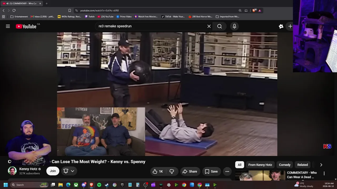Click the Windows taskbar Search box
This screenshot has width=337, height=189.
coord(29,185)
